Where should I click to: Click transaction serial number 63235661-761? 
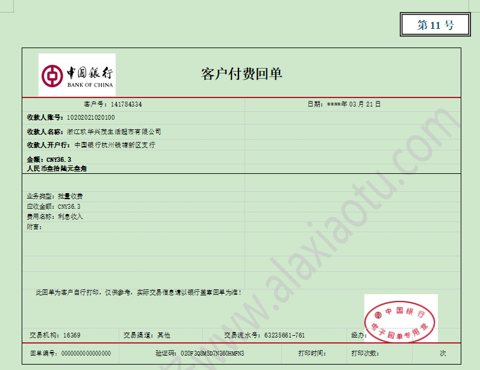(x=284, y=336)
